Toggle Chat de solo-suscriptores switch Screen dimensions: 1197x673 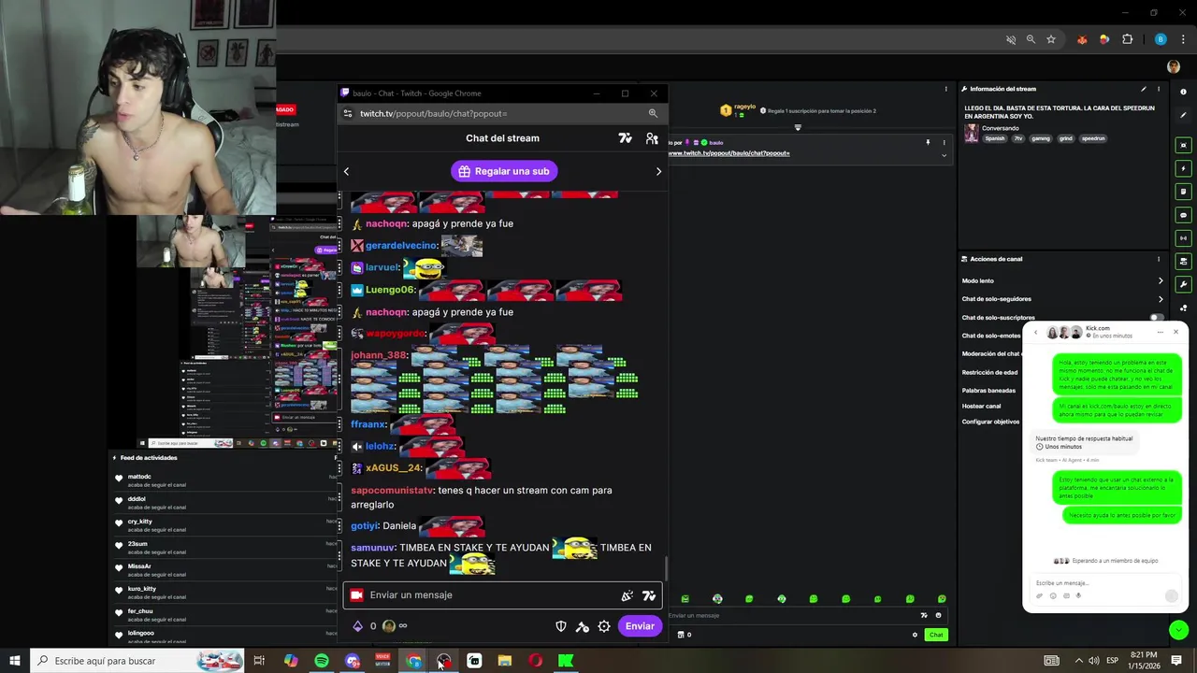coord(1159,318)
